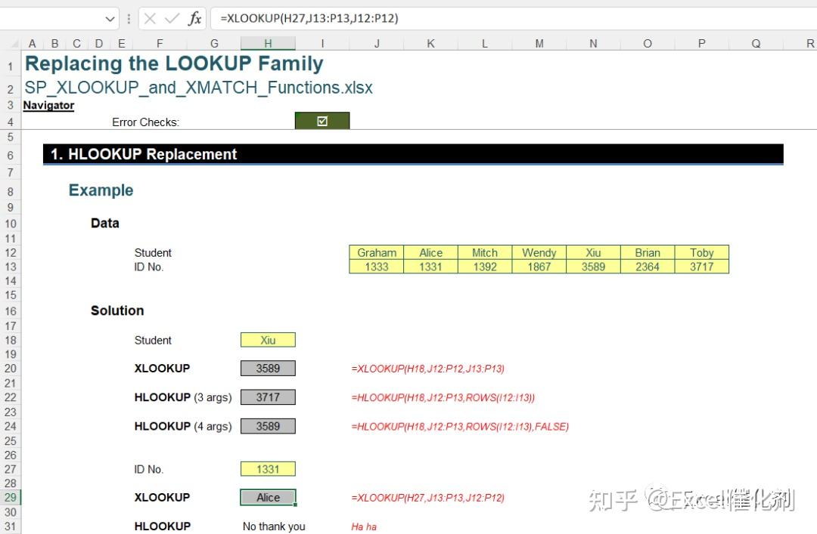This screenshot has width=817, height=534.
Task: Toggle the Error Checks checkbox
Action: point(322,121)
